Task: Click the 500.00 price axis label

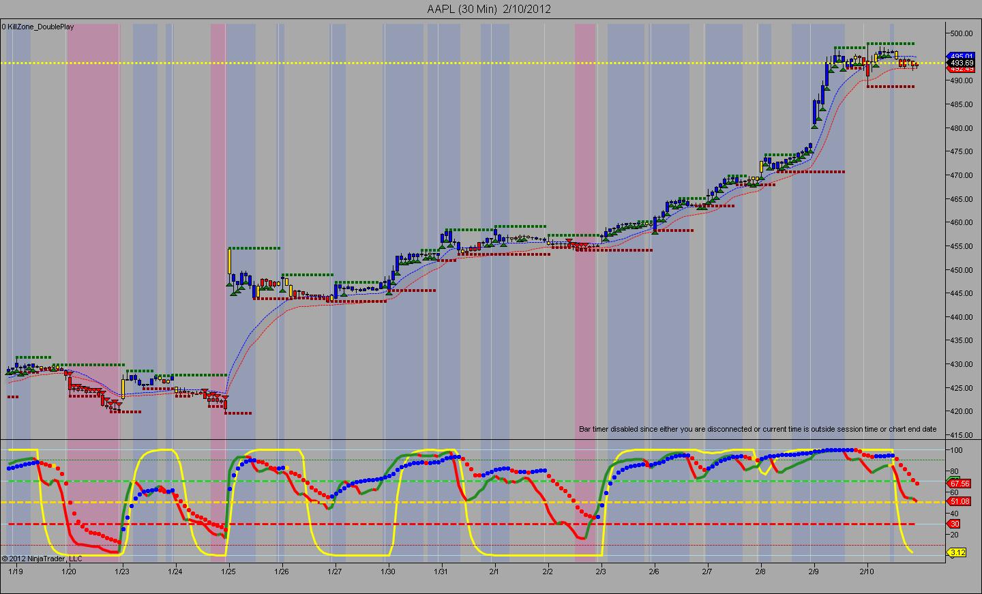Action: [960, 33]
